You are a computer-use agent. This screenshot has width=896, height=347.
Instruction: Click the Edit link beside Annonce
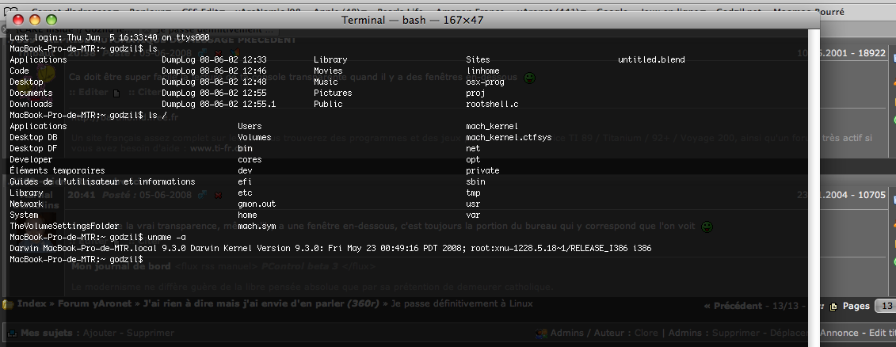(881, 334)
